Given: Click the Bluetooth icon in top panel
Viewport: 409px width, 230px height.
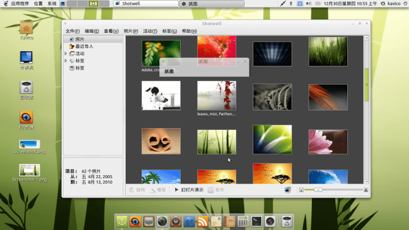Looking at the screenshot, I should (291, 4).
